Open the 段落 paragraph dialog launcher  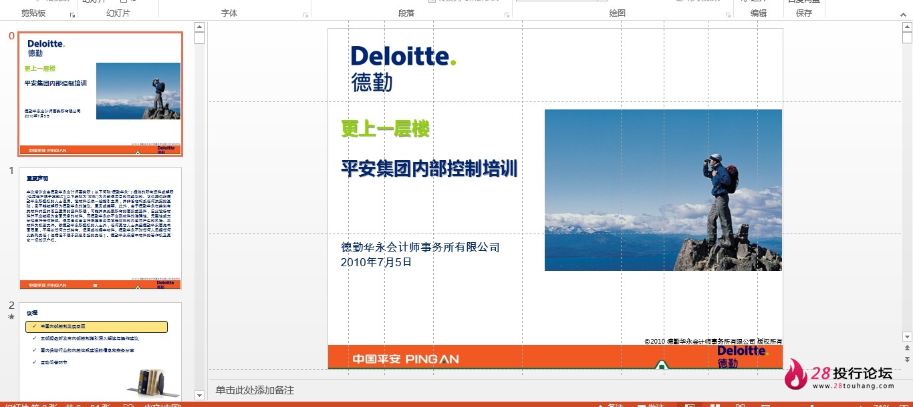[505, 14]
